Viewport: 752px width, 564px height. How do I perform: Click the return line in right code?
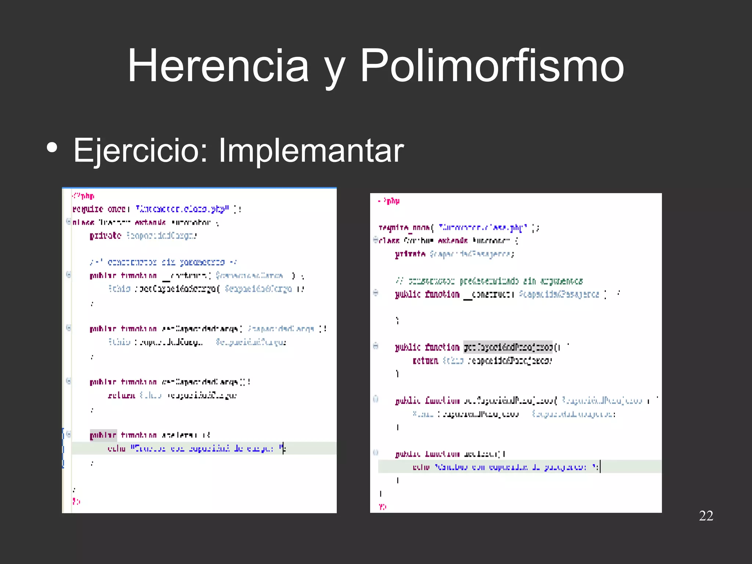[482, 361]
